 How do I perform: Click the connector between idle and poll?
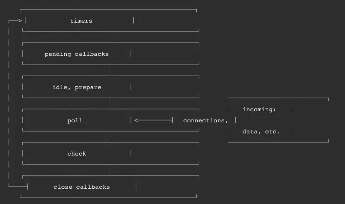[x=111, y=103]
